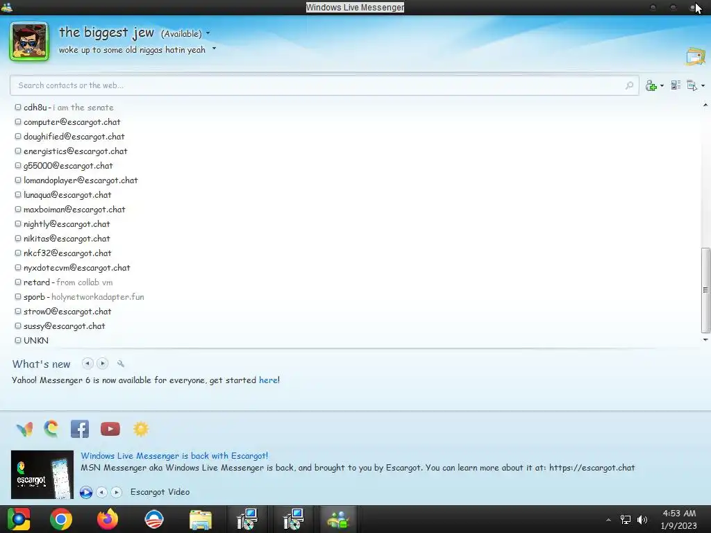Click the add contact icon

point(651,85)
